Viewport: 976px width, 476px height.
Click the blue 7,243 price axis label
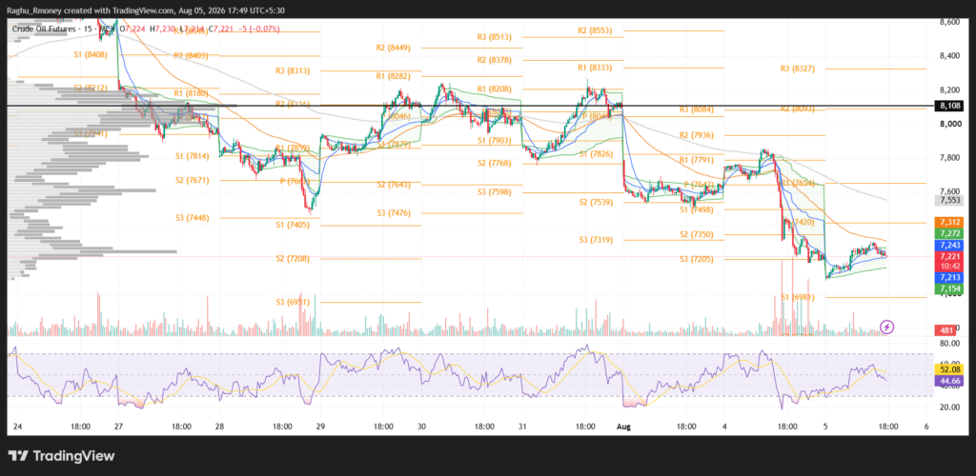point(950,245)
